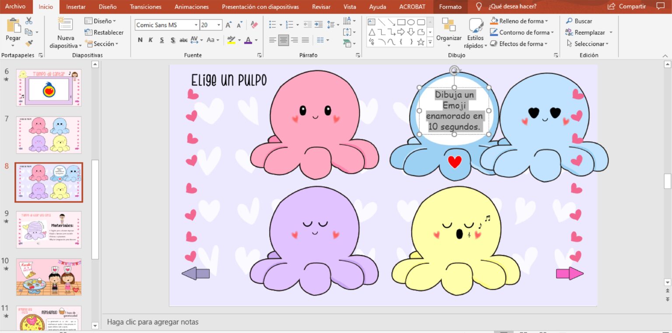Expand the shapes gallery More arrow
This screenshot has height=333, width=672.
pyautogui.click(x=430, y=42)
